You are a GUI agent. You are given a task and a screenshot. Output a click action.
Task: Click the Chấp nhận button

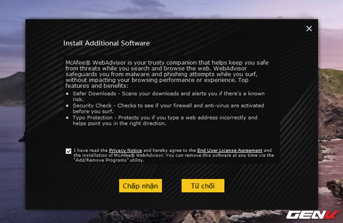click(140, 186)
